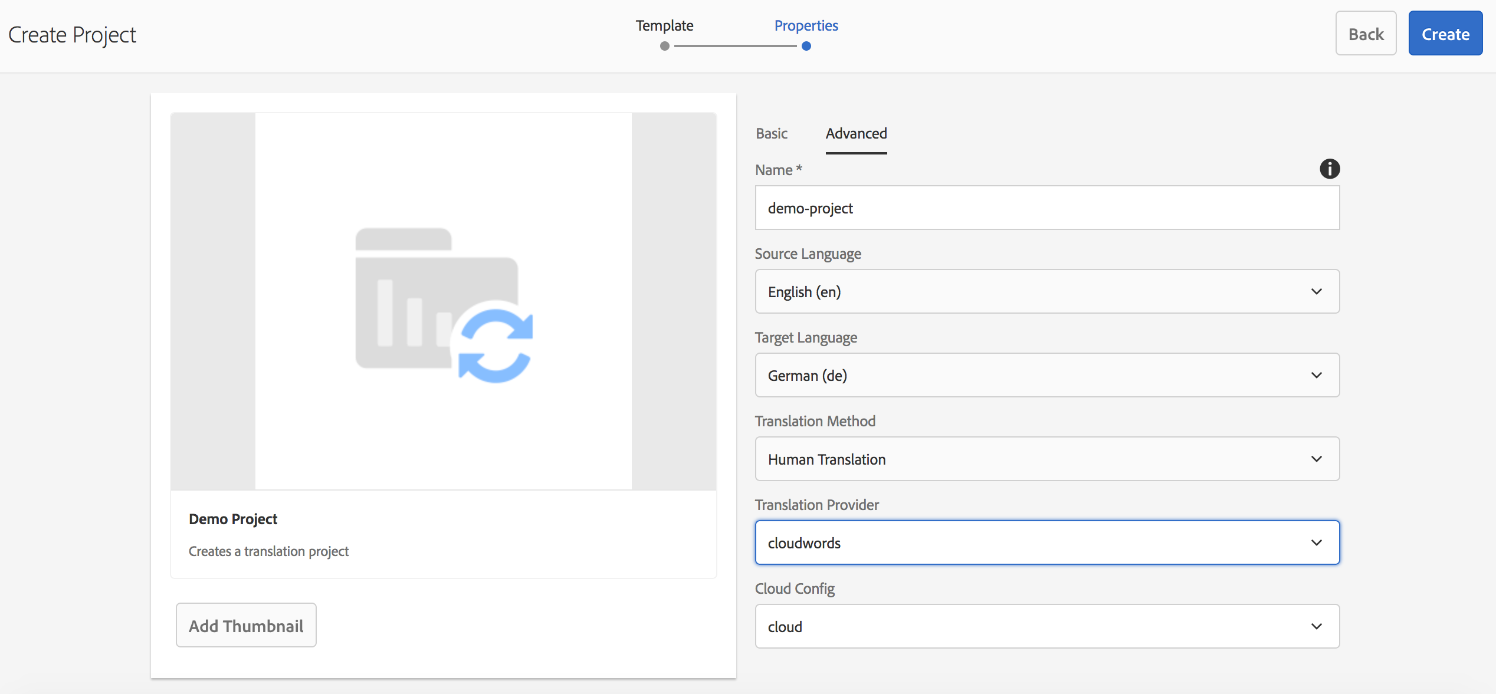Go back using the Back button
The image size is (1496, 694).
click(1365, 34)
